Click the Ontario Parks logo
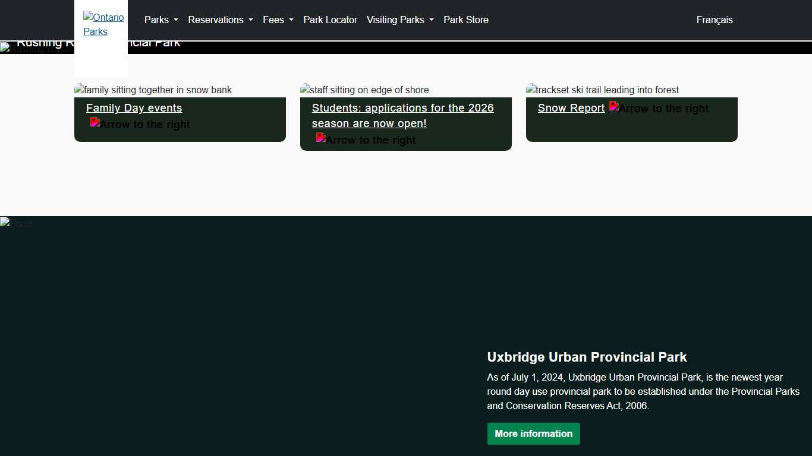This screenshot has width=812, height=456. tap(103, 24)
